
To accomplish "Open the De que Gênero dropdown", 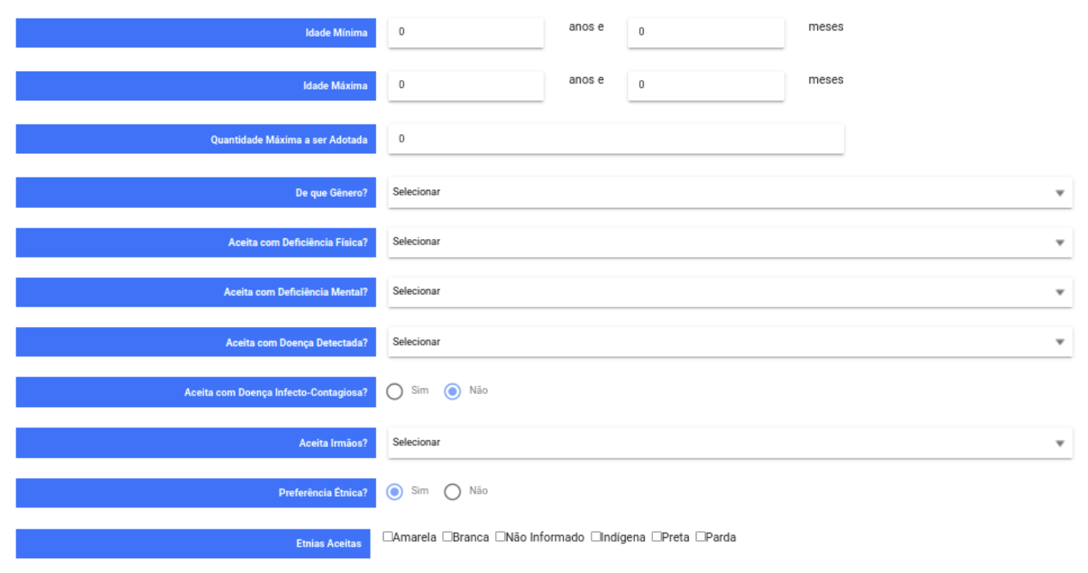I will (x=724, y=192).
